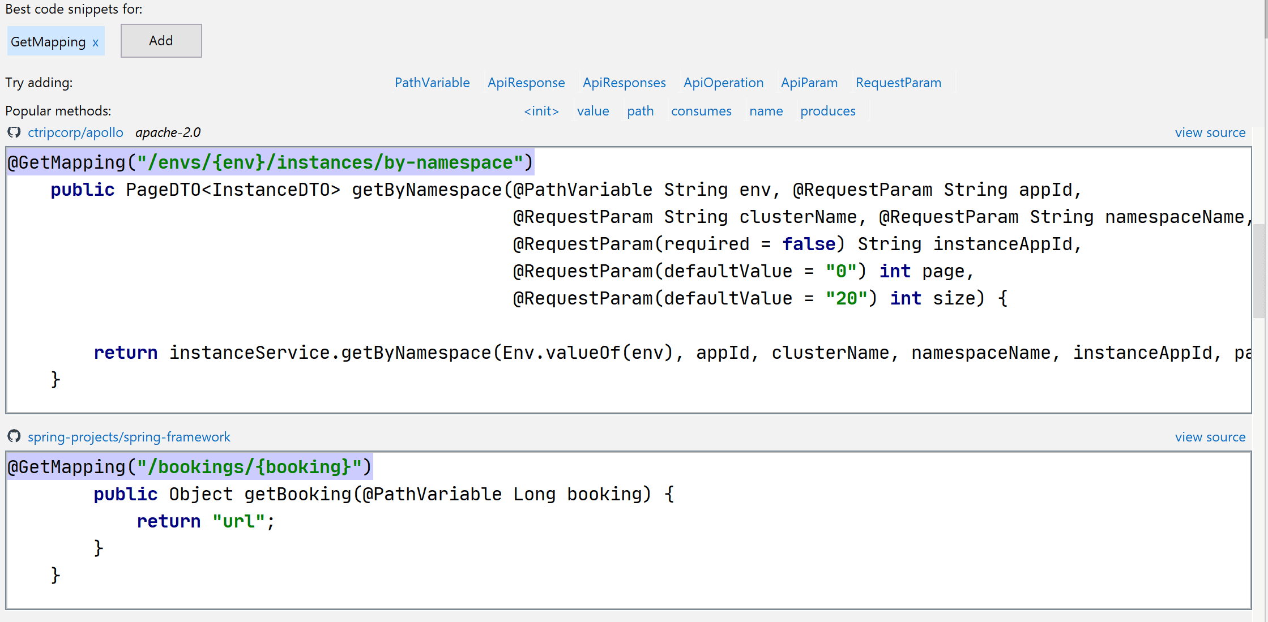Add ApiResponse suggestion

tap(526, 83)
